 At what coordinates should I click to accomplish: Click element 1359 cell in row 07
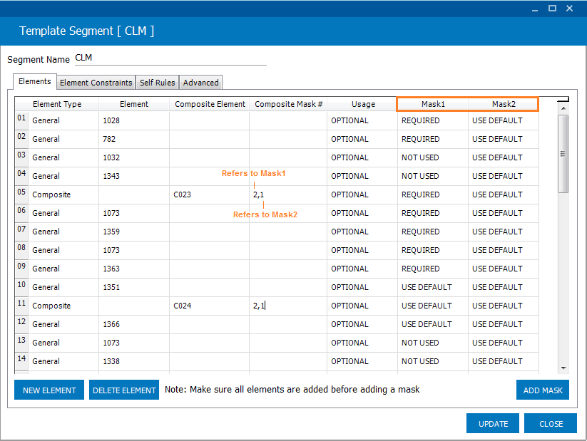click(x=134, y=232)
